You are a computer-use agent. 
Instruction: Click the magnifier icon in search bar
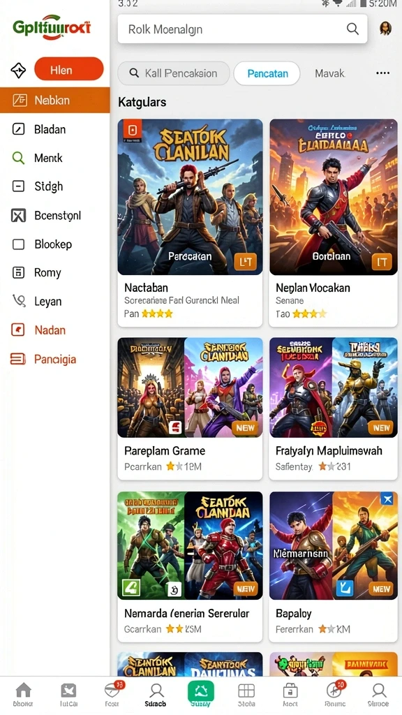pyautogui.click(x=352, y=29)
